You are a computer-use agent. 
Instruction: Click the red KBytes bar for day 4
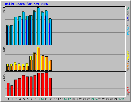point(19,87)
